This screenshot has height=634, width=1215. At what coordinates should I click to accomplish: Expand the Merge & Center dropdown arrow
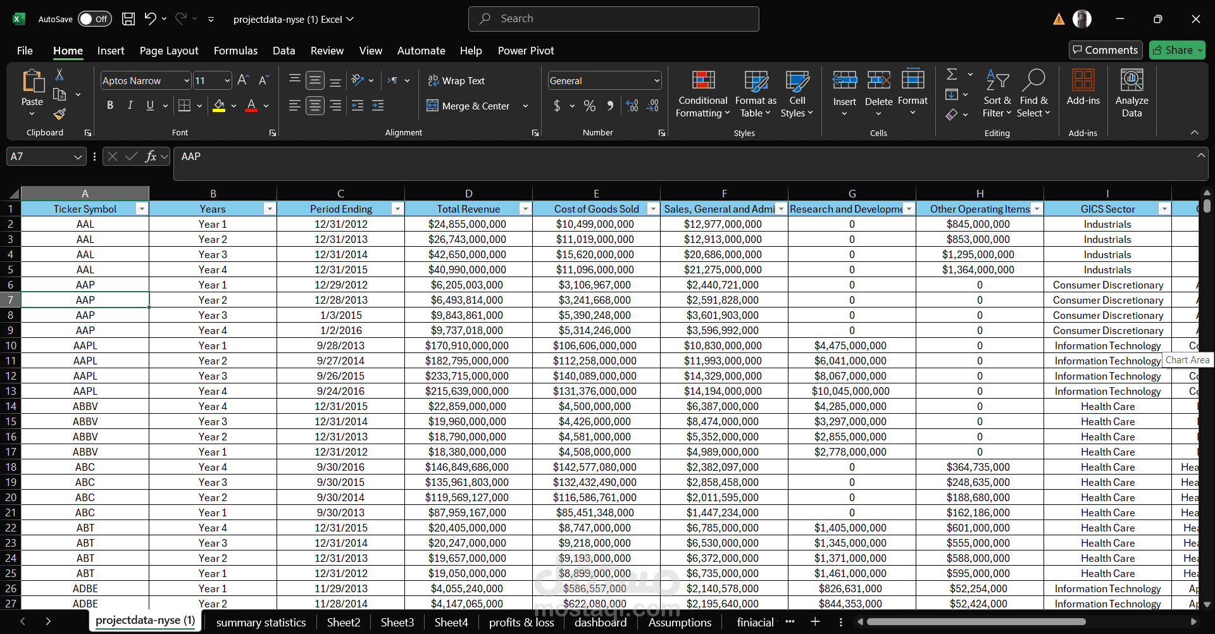coord(525,106)
